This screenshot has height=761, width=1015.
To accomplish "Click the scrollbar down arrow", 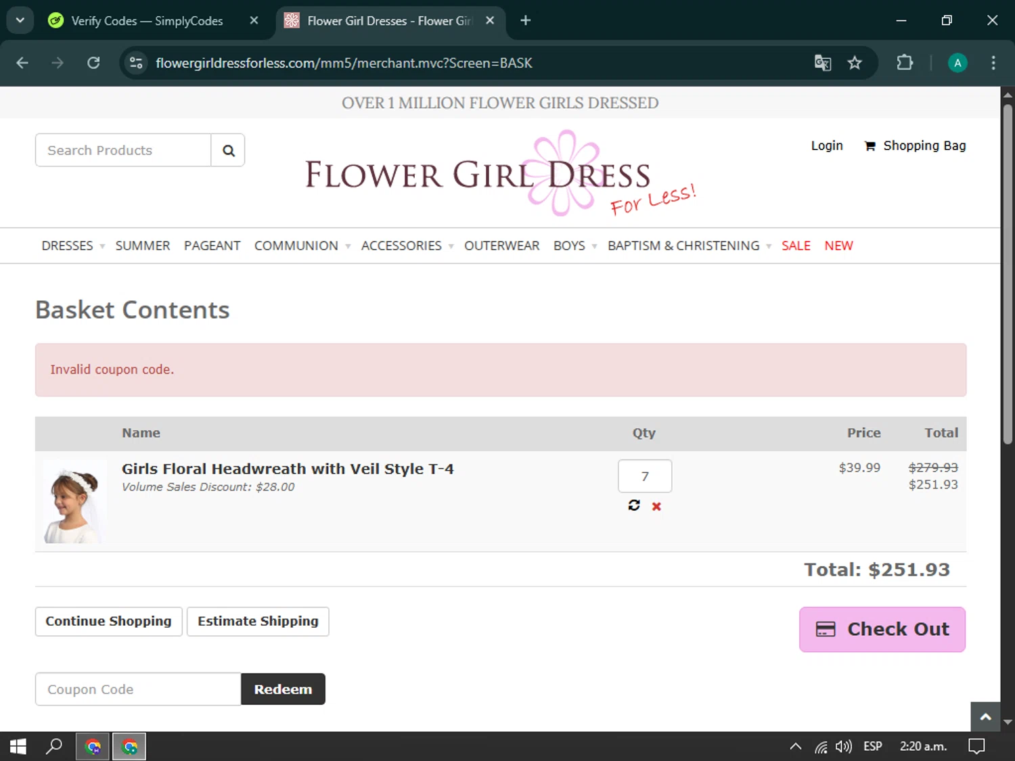I will coord(1008,722).
